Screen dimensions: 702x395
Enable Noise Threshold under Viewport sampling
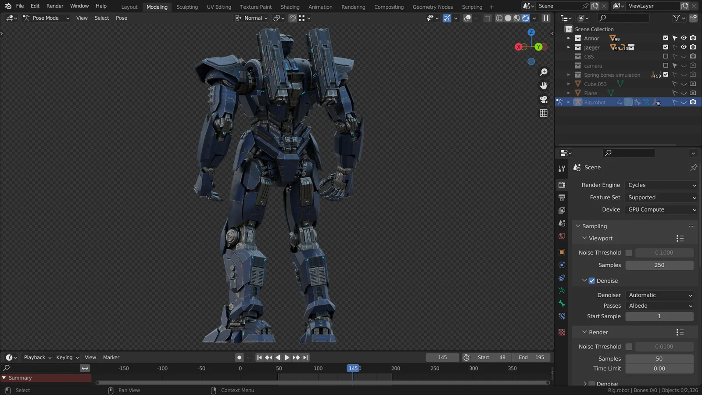[x=628, y=252]
